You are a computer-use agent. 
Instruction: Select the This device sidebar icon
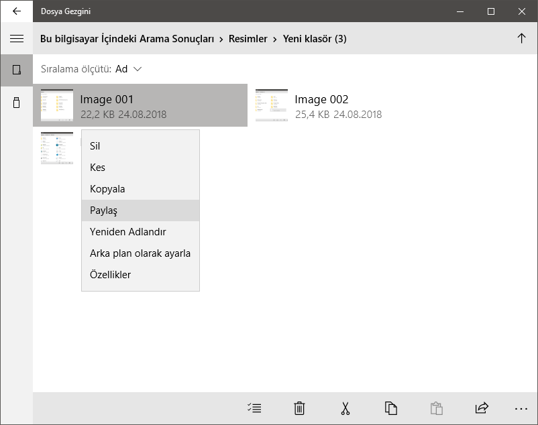coord(17,70)
